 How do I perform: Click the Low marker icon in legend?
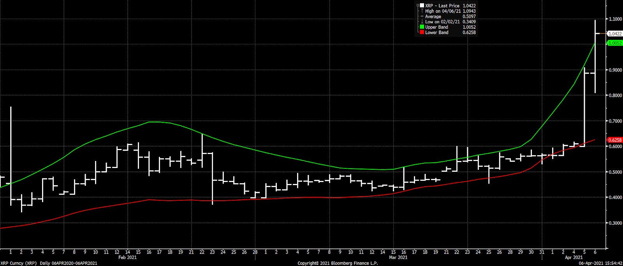tap(422, 22)
